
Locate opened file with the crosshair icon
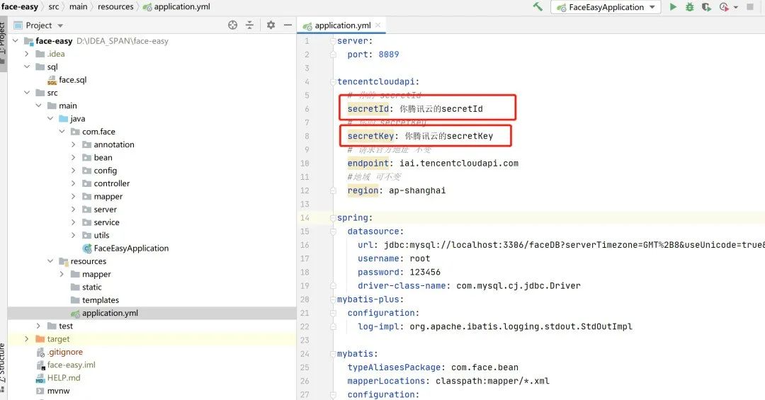233,25
